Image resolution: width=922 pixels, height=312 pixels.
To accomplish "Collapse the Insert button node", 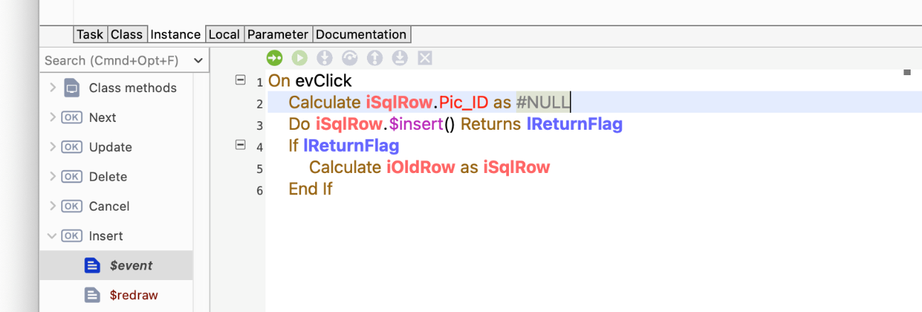I will (53, 235).
